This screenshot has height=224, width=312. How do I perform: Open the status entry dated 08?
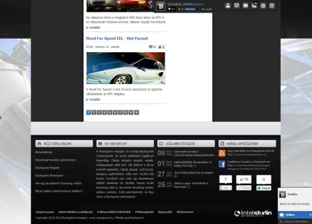(186, 153)
